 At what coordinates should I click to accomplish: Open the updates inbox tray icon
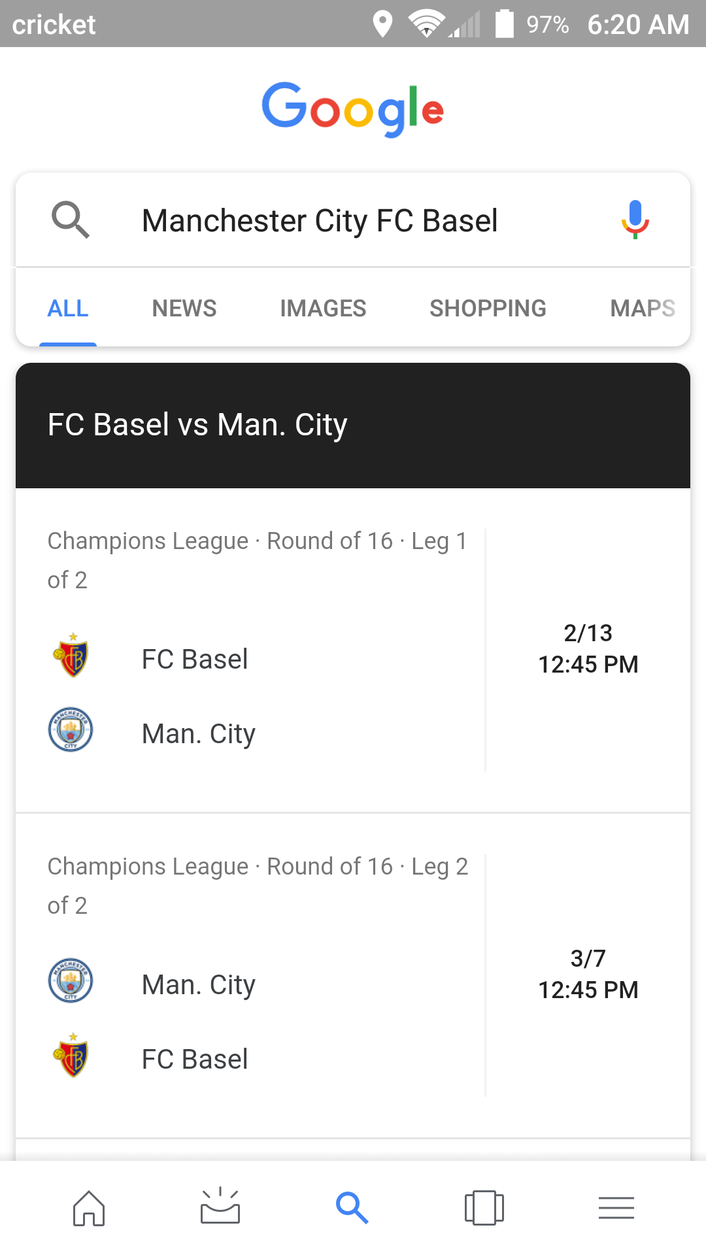coord(220,1206)
